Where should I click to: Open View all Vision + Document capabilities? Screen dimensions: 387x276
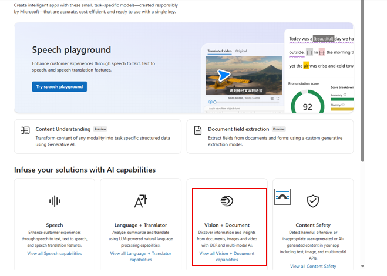(x=227, y=257)
